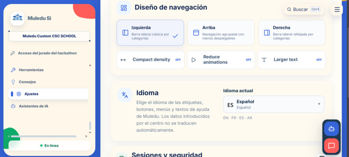Click the play triangle icon for Reduce animations

194,60
